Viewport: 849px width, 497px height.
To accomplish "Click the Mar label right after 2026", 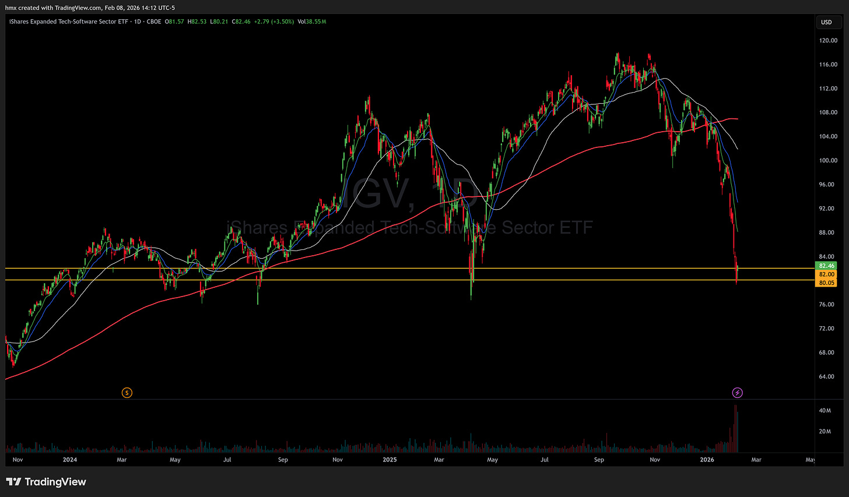I will (756, 460).
